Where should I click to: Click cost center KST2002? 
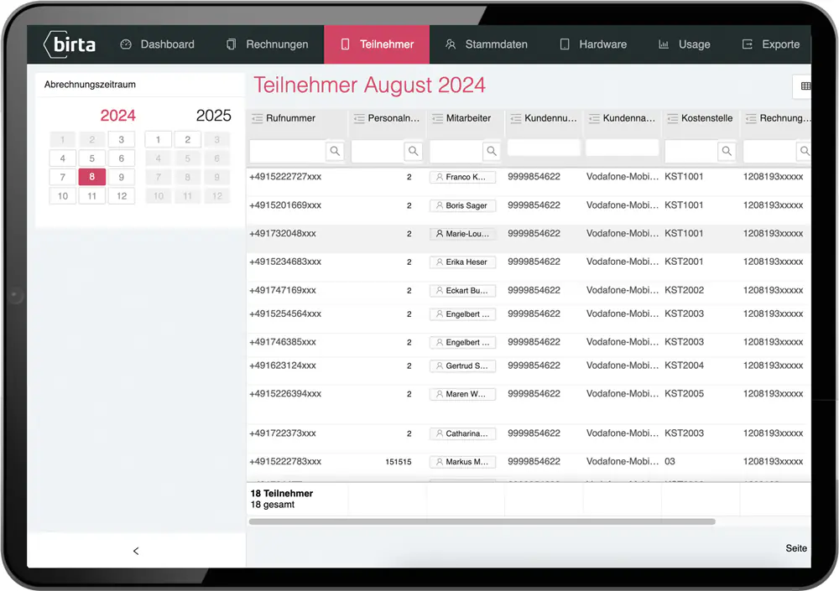click(684, 290)
